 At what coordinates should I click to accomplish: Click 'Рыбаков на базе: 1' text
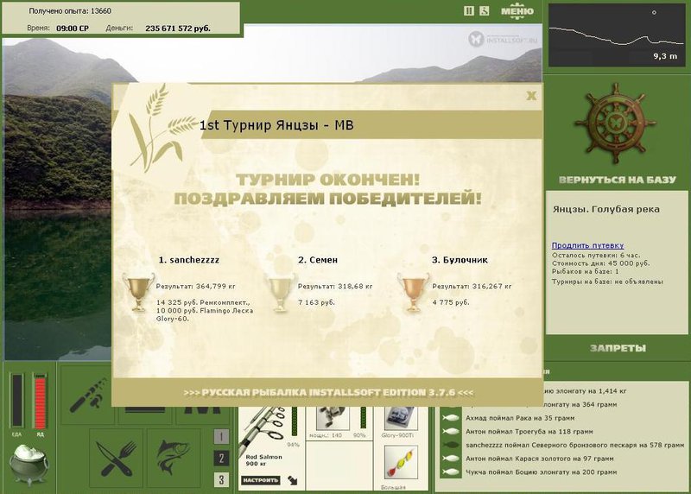[x=586, y=271]
